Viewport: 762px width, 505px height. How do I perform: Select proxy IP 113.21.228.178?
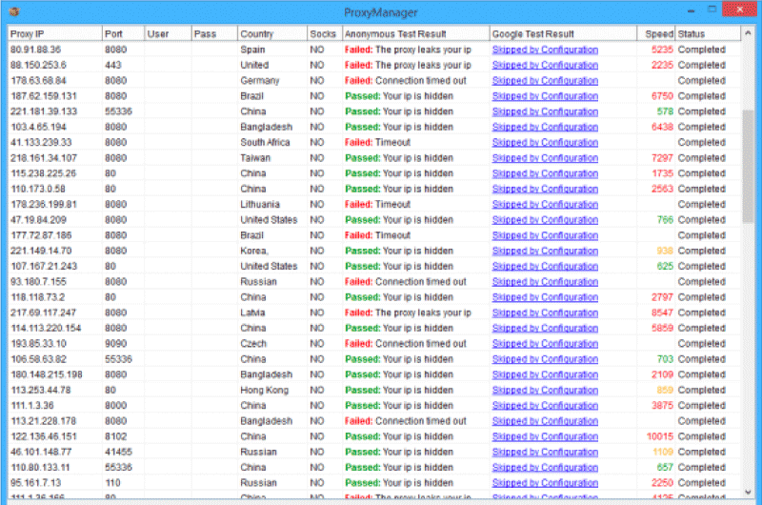pos(43,421)
